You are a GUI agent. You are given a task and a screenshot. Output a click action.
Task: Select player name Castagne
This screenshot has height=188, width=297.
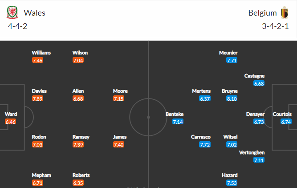coord(254,76)
